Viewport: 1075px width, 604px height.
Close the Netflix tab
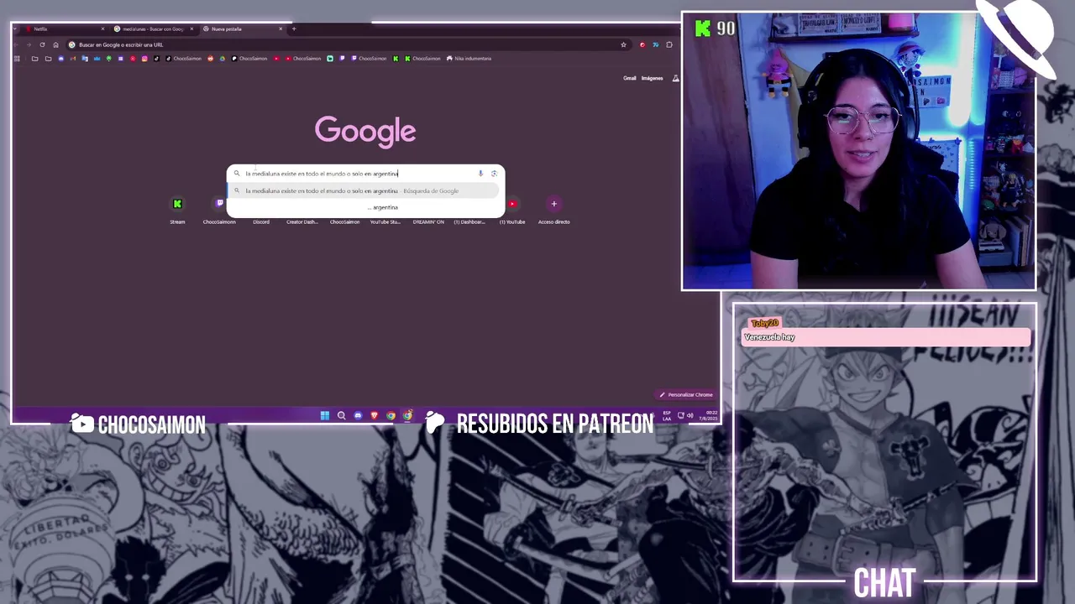click(x=102, y=29)
